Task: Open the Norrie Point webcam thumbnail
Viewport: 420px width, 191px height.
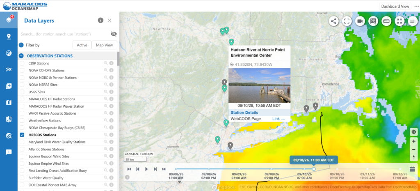Action: [x=259, y=85]
